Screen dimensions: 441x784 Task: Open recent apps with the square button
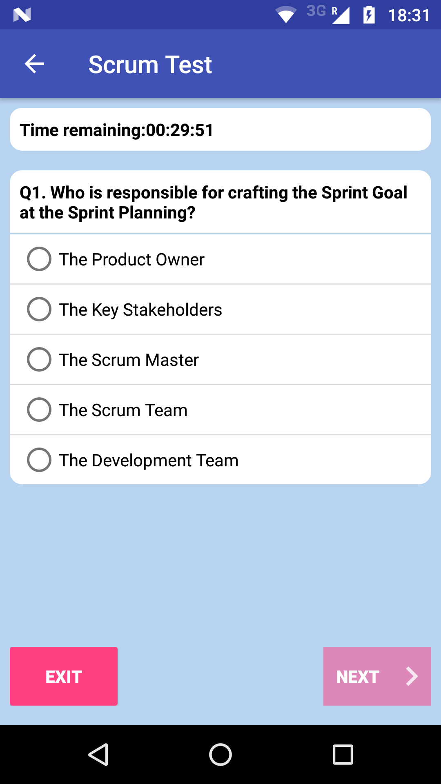pyautogui.click(x=342, y=755)
